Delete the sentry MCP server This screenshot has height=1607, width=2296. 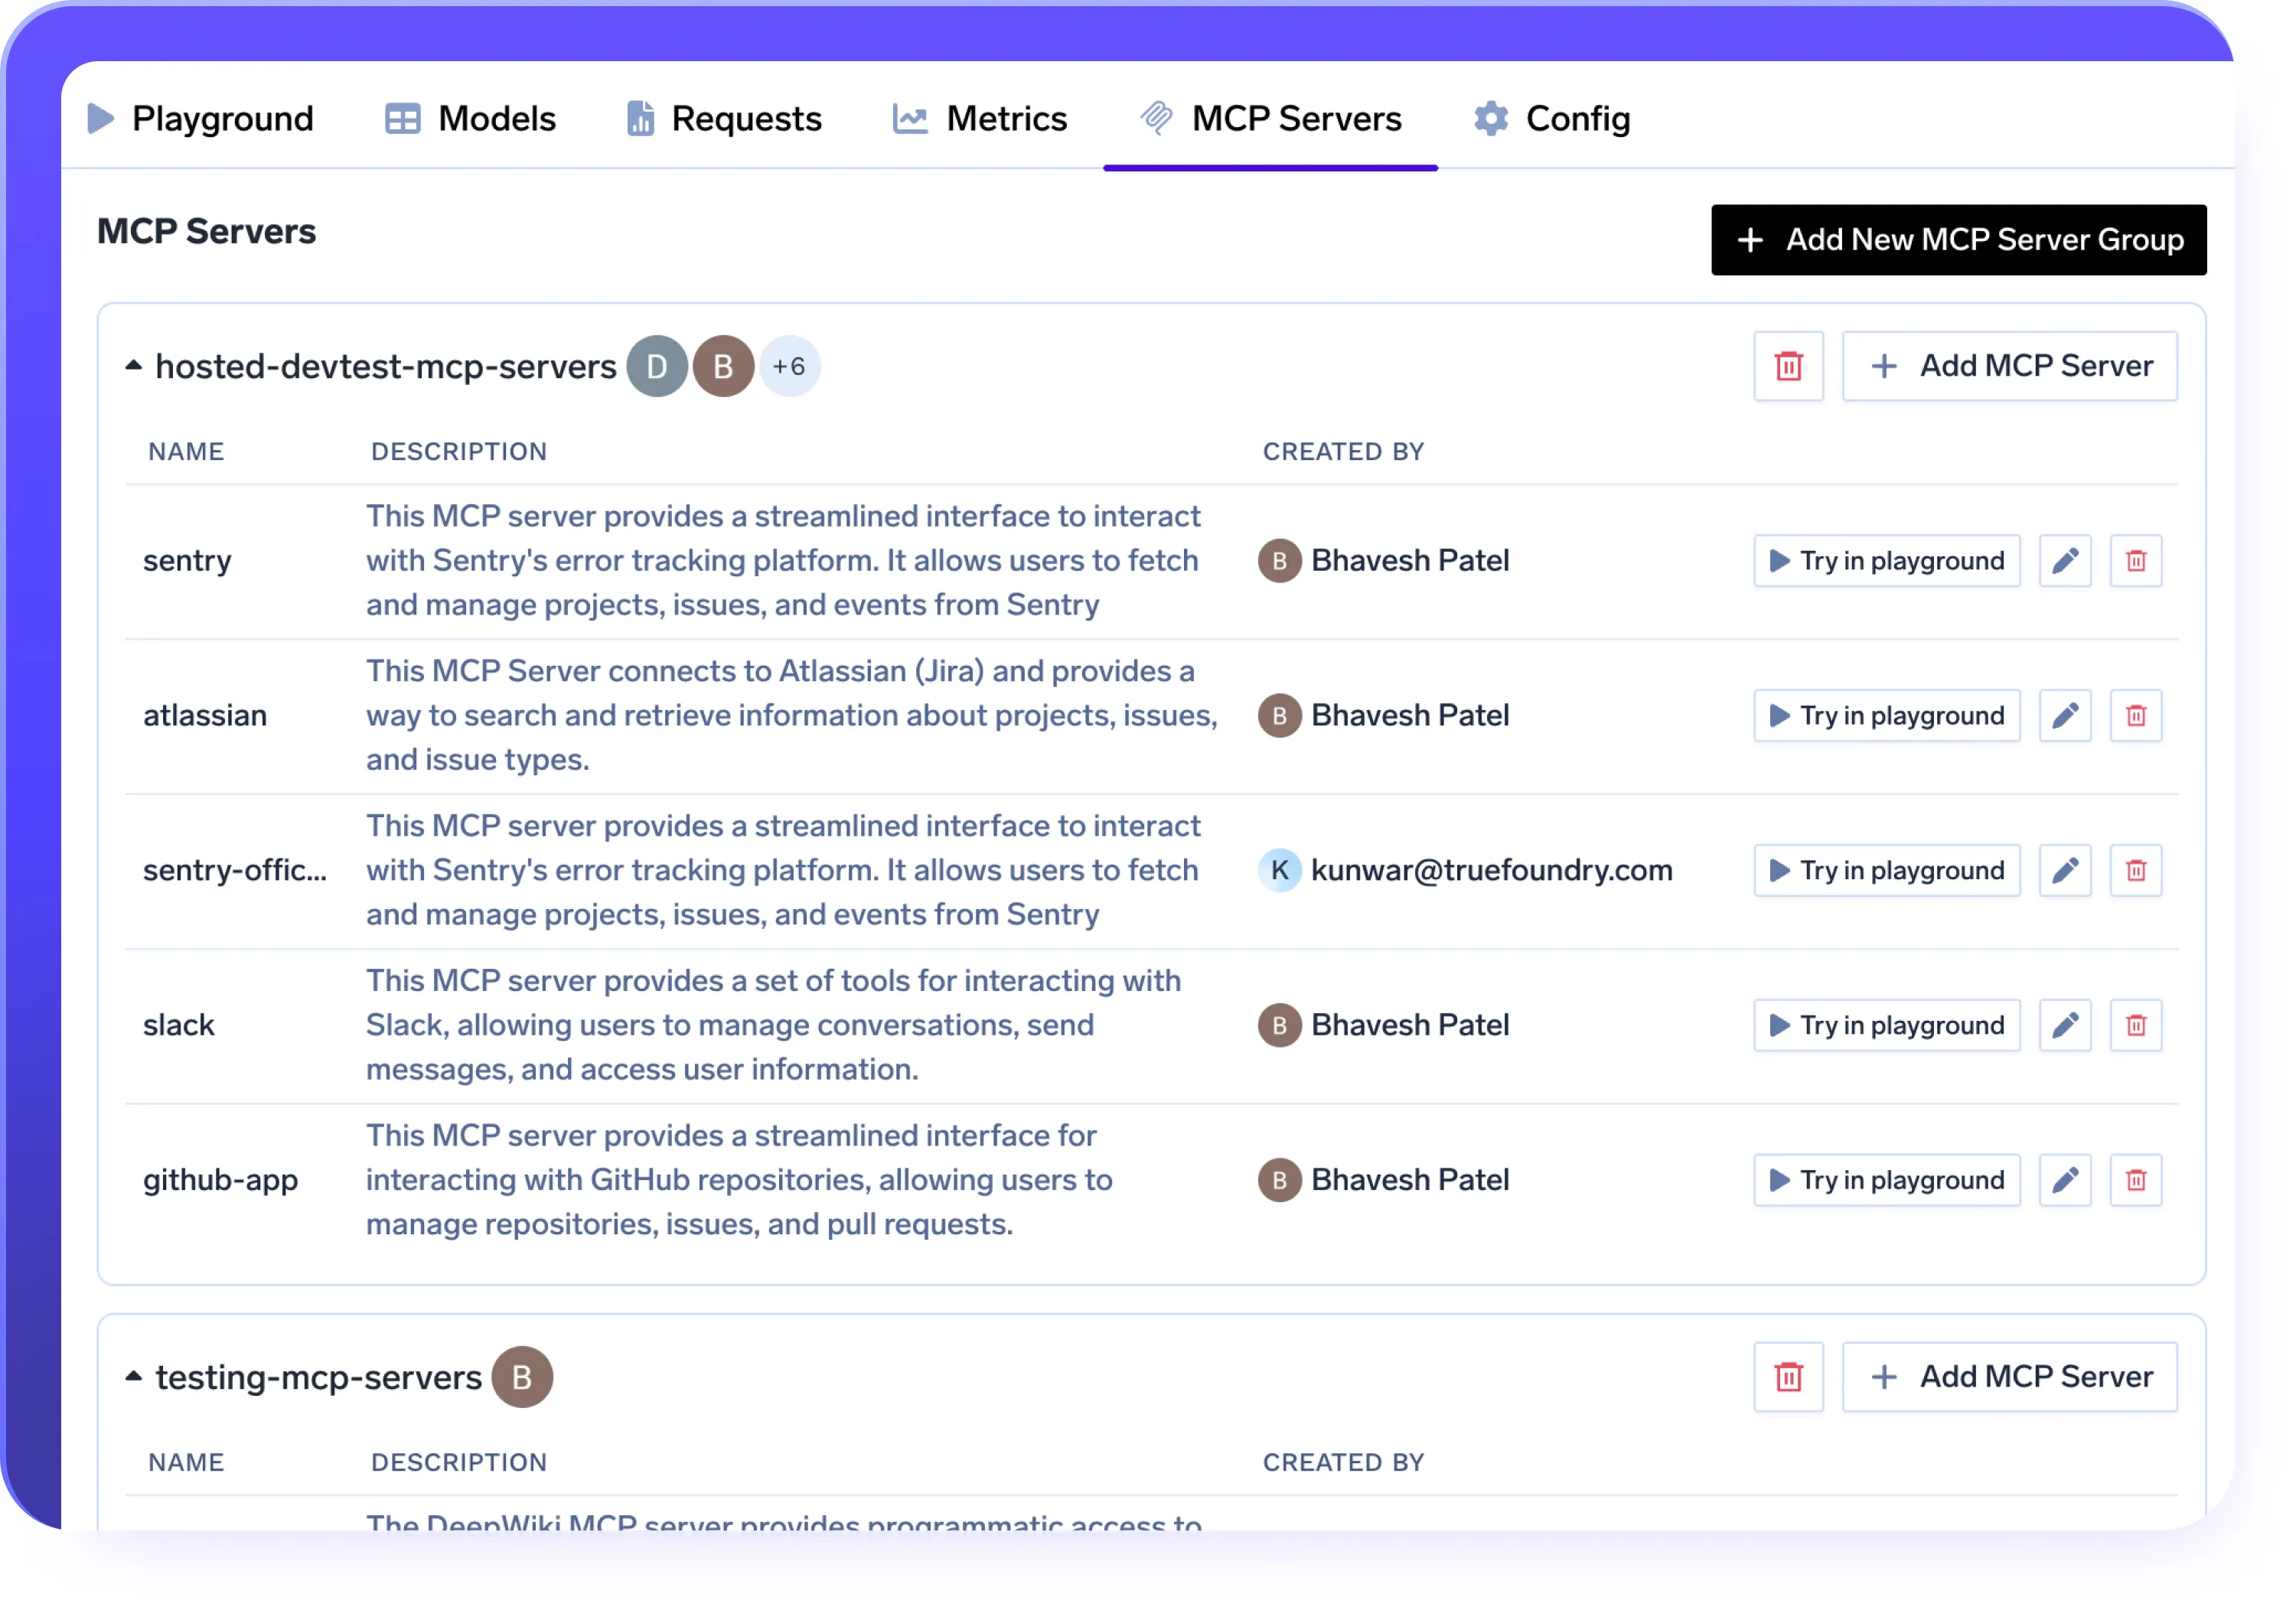coord(2136,561)
